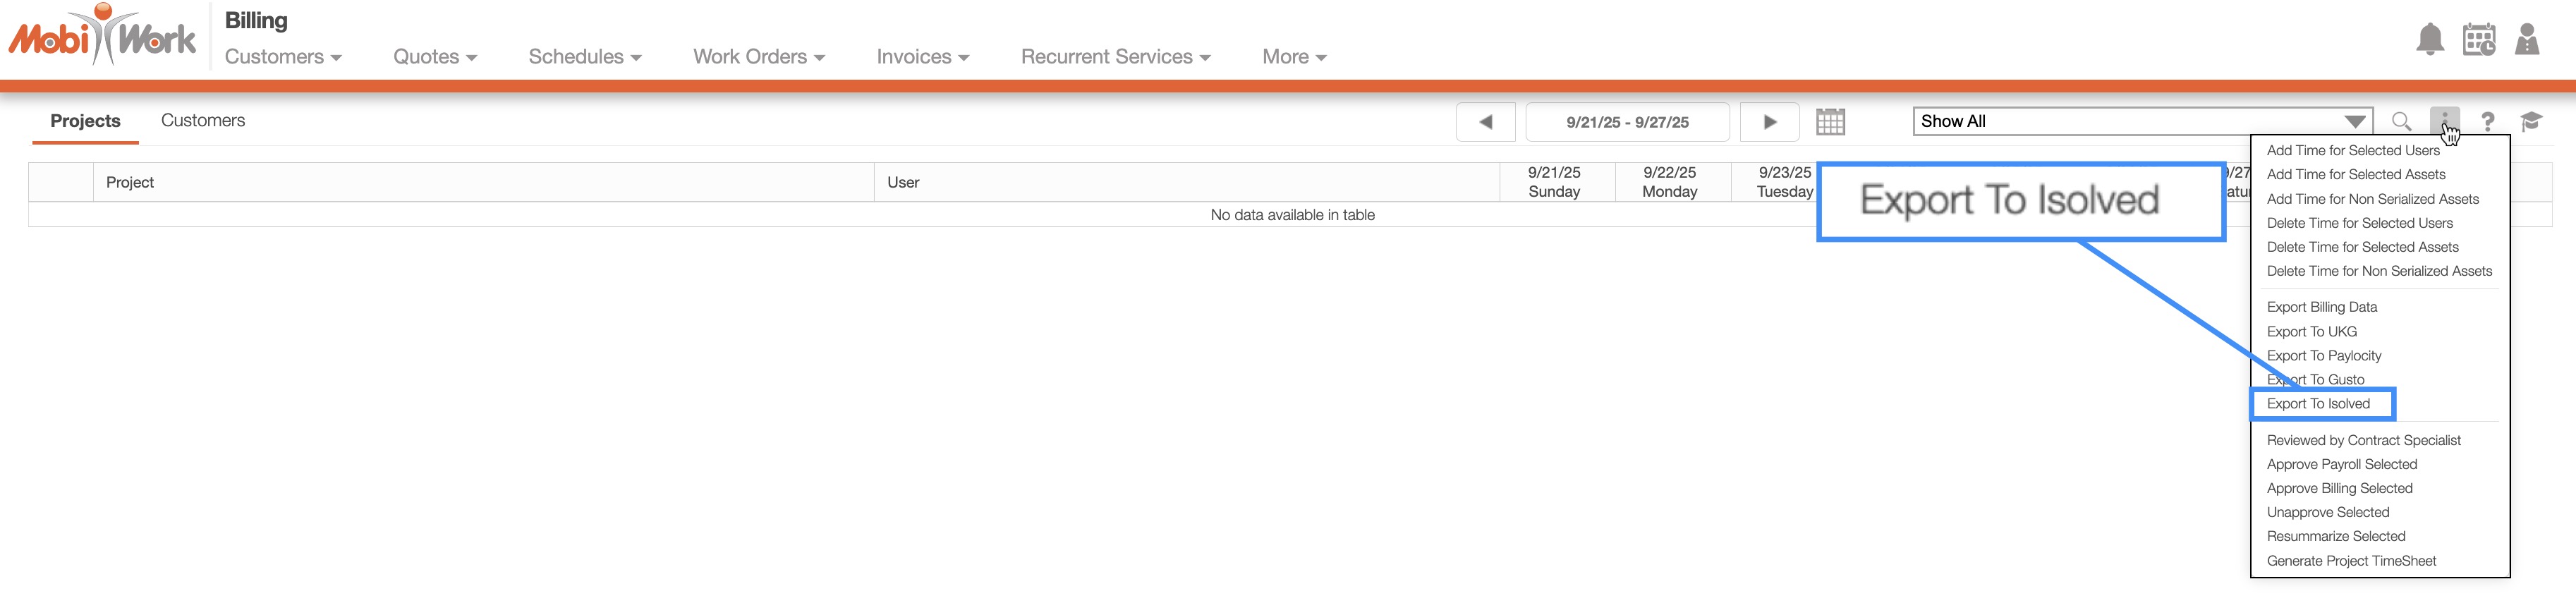Click the MobiWork logo

[102, 37]
